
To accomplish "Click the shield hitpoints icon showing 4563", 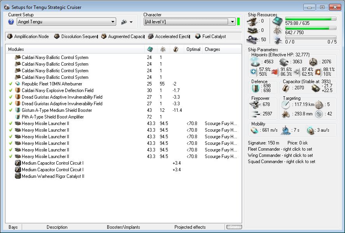I will tap(255, 62).
